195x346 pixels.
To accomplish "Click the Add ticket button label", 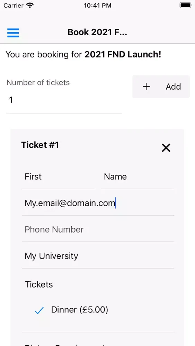I will pyautogui.click(x=174, y=87).
